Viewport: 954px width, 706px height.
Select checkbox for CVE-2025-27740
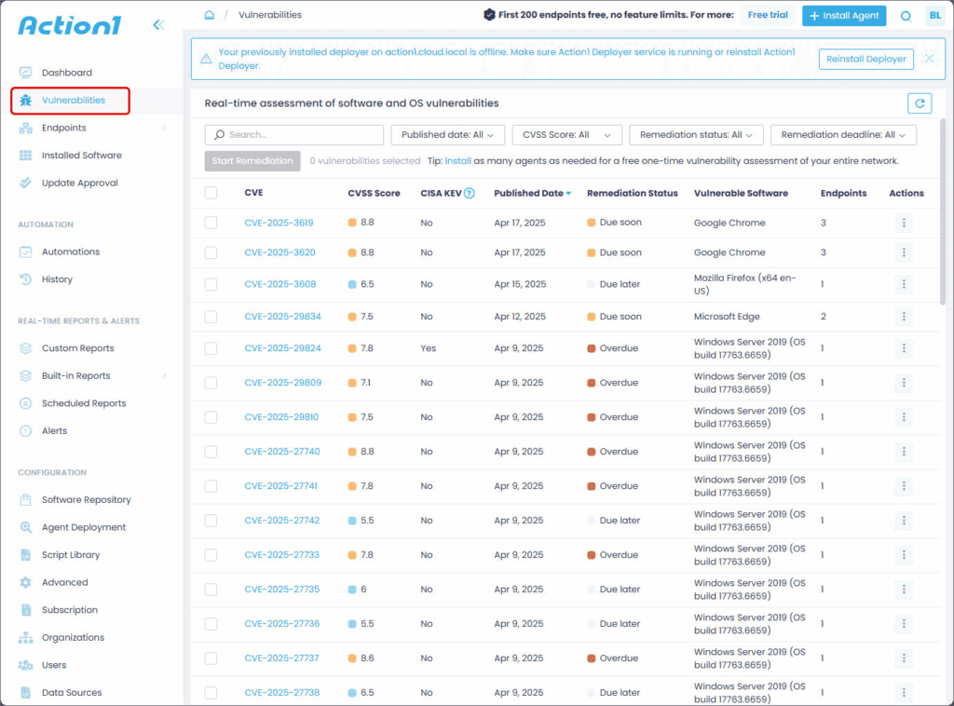(x=211, y=451)
